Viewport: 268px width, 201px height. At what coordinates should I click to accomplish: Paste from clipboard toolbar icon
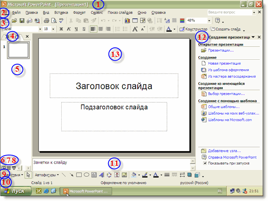tap(86, 21)
